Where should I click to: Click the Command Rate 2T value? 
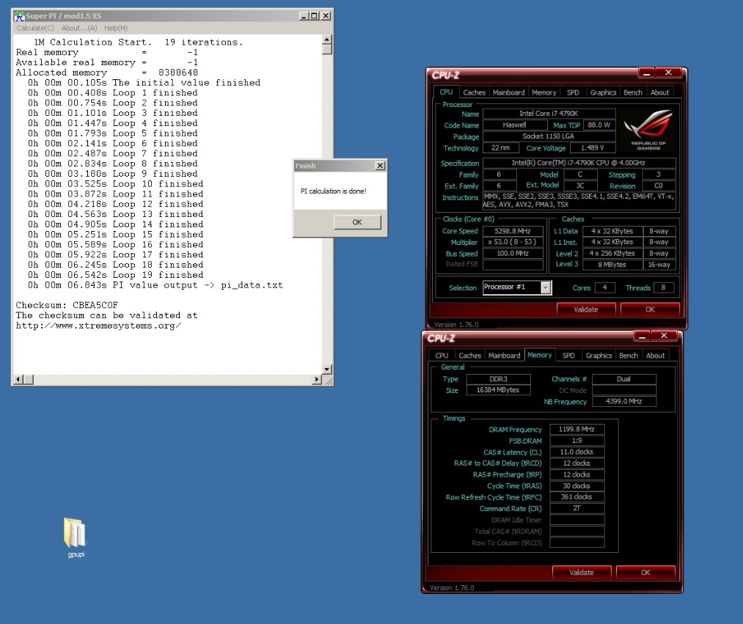point(577,508)
